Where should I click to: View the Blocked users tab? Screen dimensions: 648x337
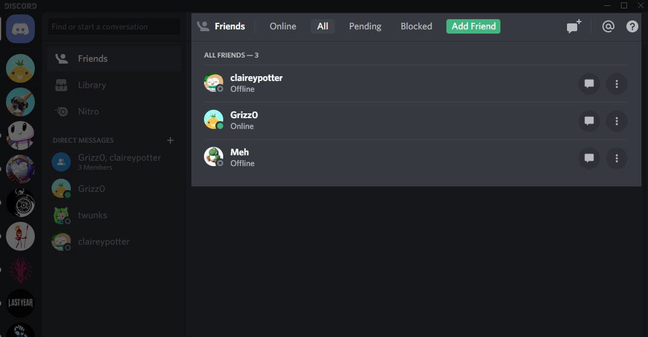click(416, 26)
